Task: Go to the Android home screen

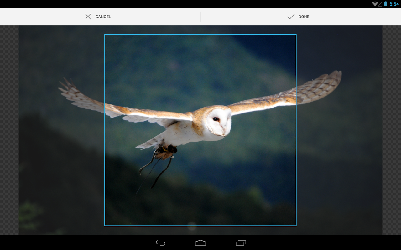Action: tap(200, 243)
